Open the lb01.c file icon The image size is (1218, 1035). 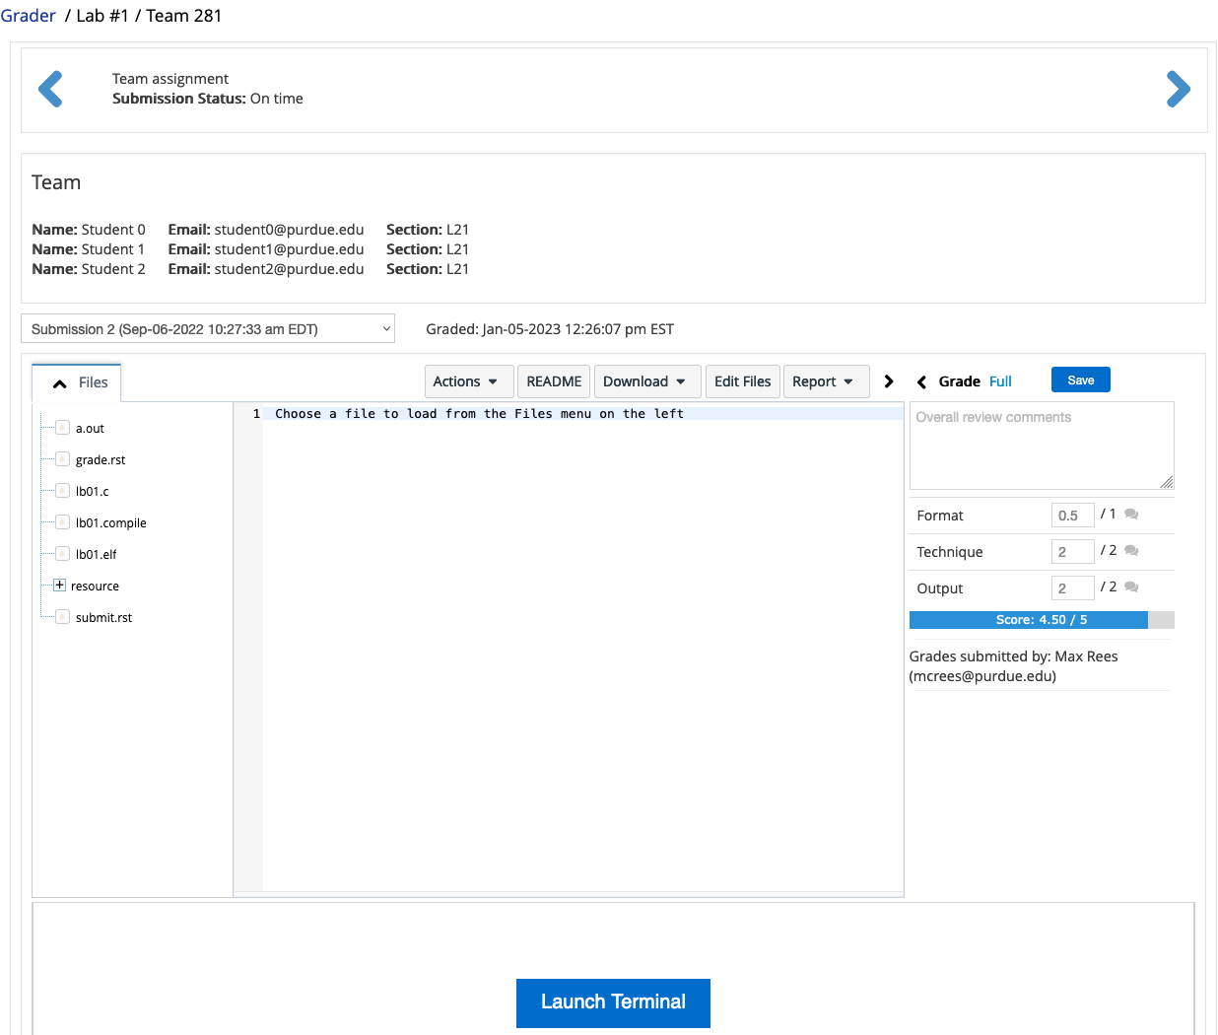63,491
